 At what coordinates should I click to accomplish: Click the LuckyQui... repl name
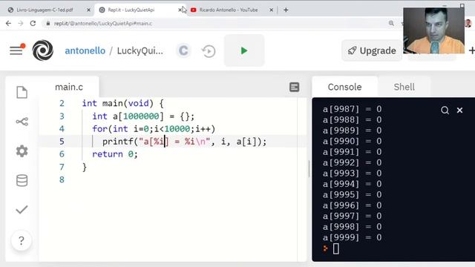tap(140, 50)
